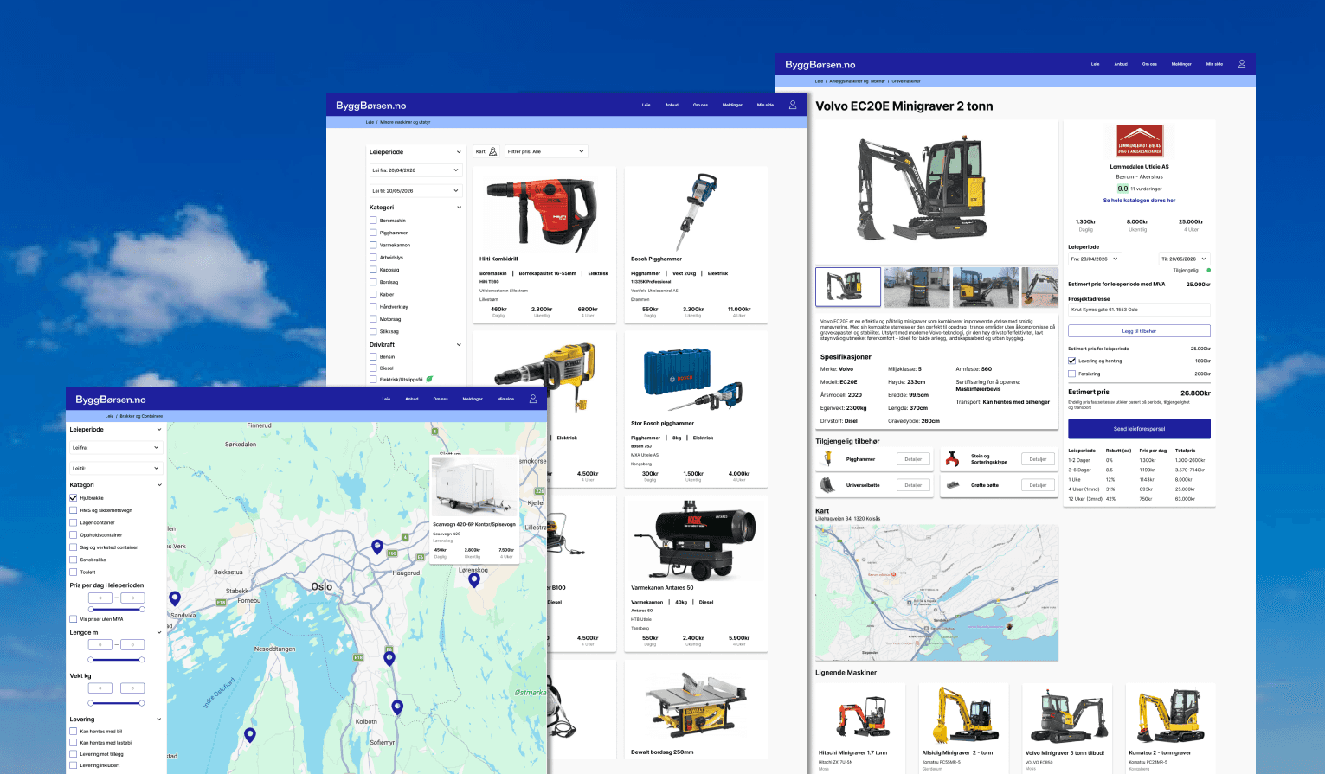This screenshot has height=774, width=1325.
Task: Collapse the Lengde m filter section
Action: click(x=159, y=633)
